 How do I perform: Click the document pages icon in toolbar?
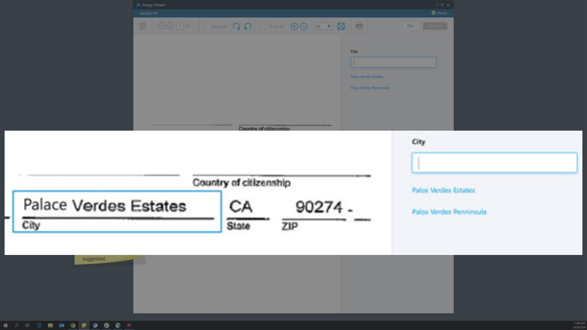point(143,26)
